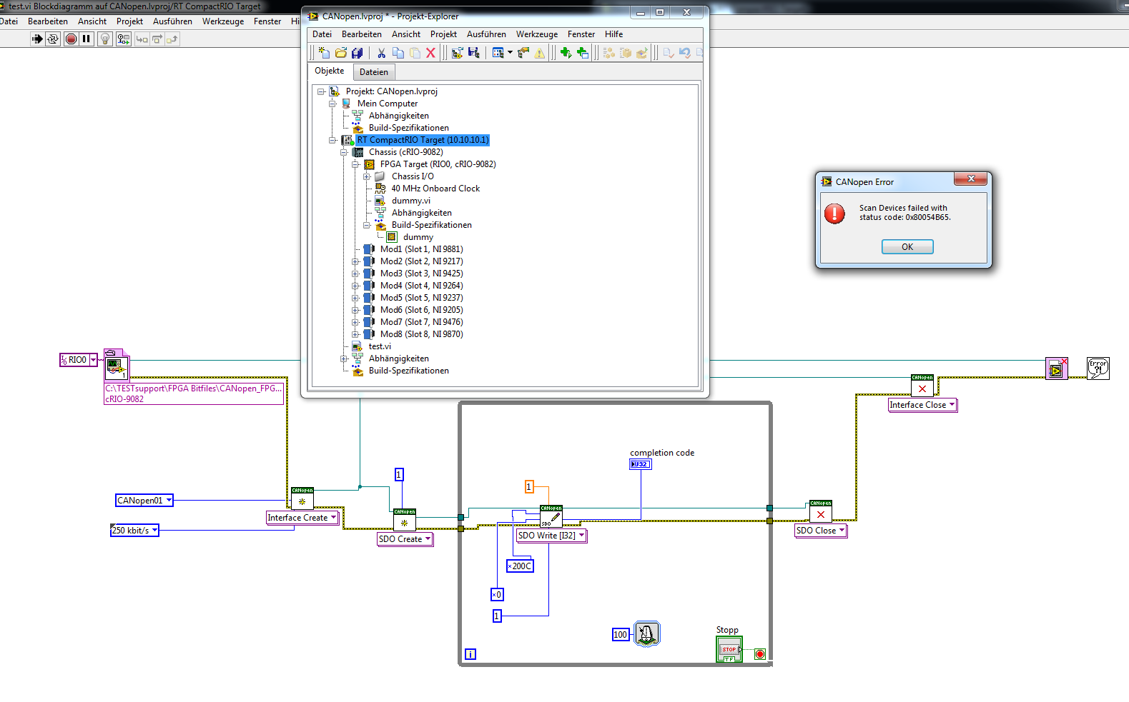Image resolution: width=1129 pixels, height=702 pixels.
Task: Open the Interface Create selector dropdown
Action: (x=333, y=518)
